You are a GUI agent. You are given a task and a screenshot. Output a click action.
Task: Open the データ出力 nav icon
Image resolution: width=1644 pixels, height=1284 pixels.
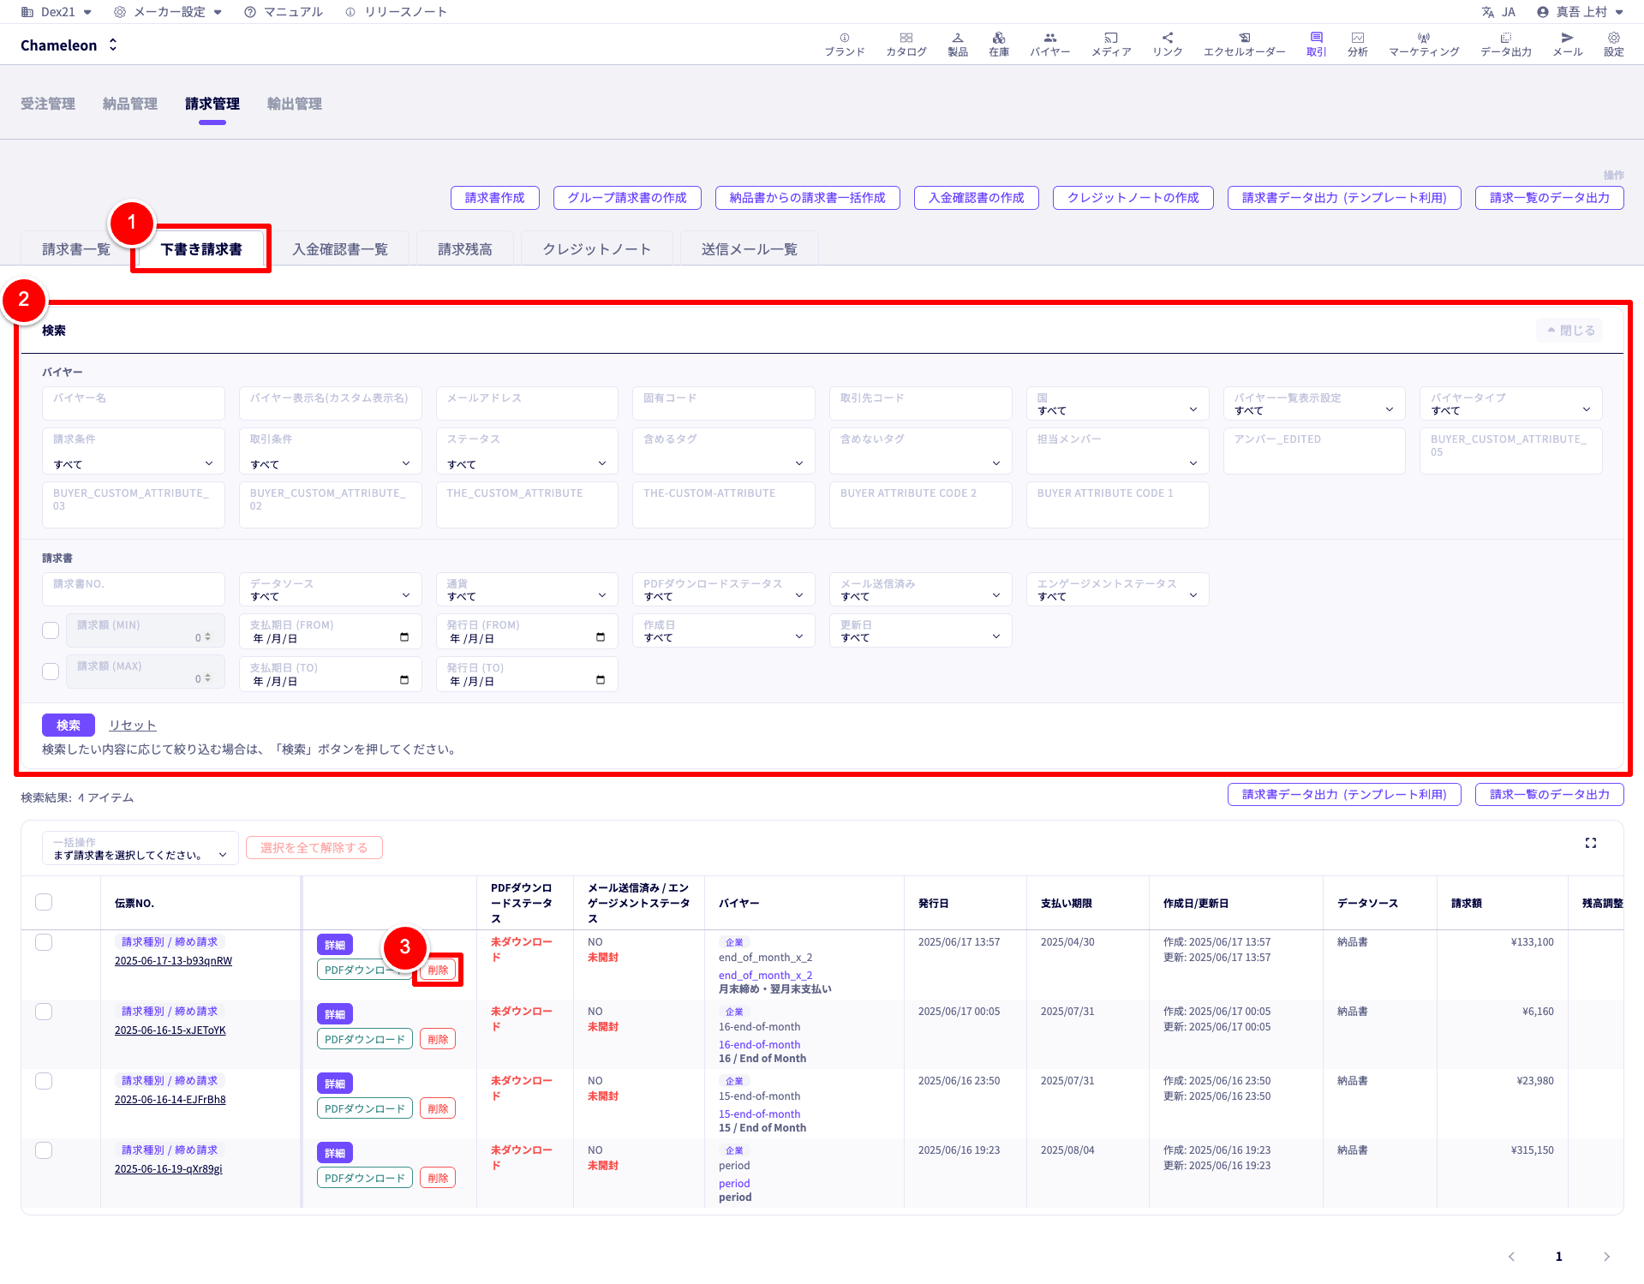point(1505,45)
